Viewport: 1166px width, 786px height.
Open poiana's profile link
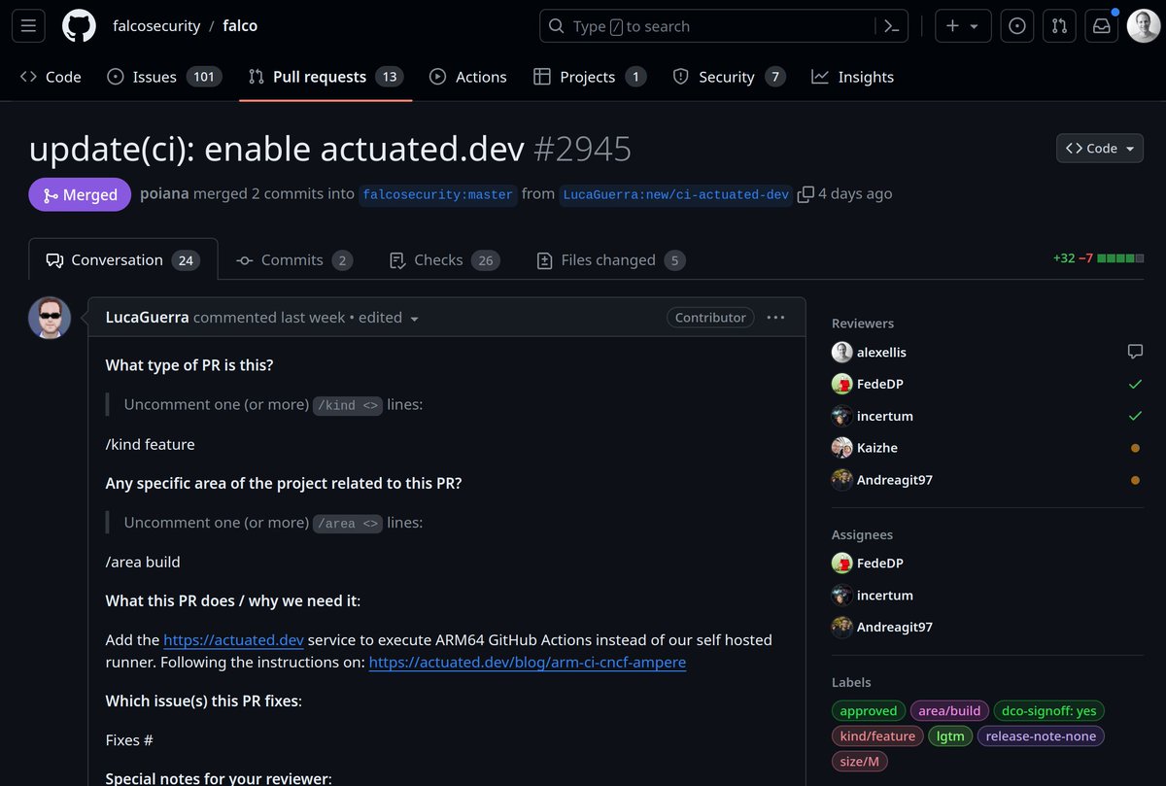point(164,193)
